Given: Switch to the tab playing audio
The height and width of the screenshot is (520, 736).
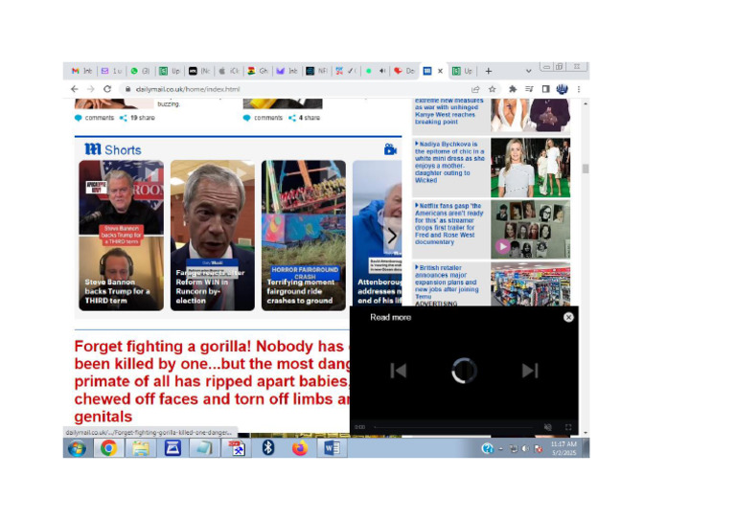Looking at the screenshot, I should tap(376, 71).
